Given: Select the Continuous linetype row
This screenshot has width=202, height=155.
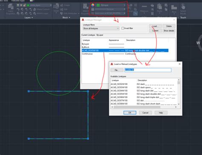Looking at the screenshot, I should [x=125, y=54].
